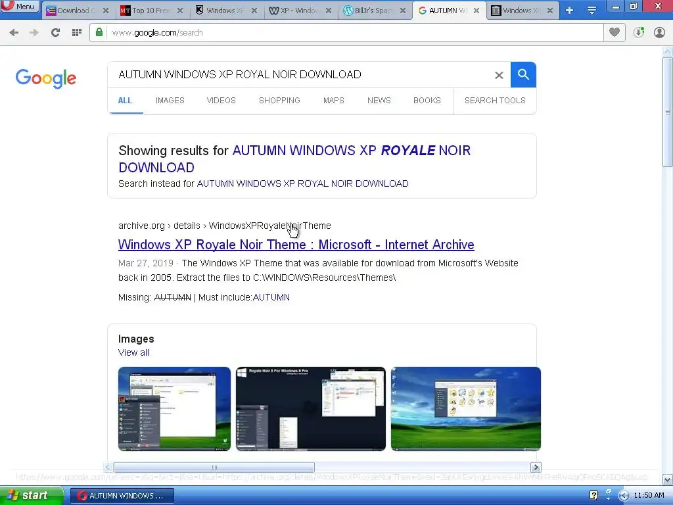Go back with the browser back arrow
This screenshot has width=673, height=505.
(x=14, y=33)
